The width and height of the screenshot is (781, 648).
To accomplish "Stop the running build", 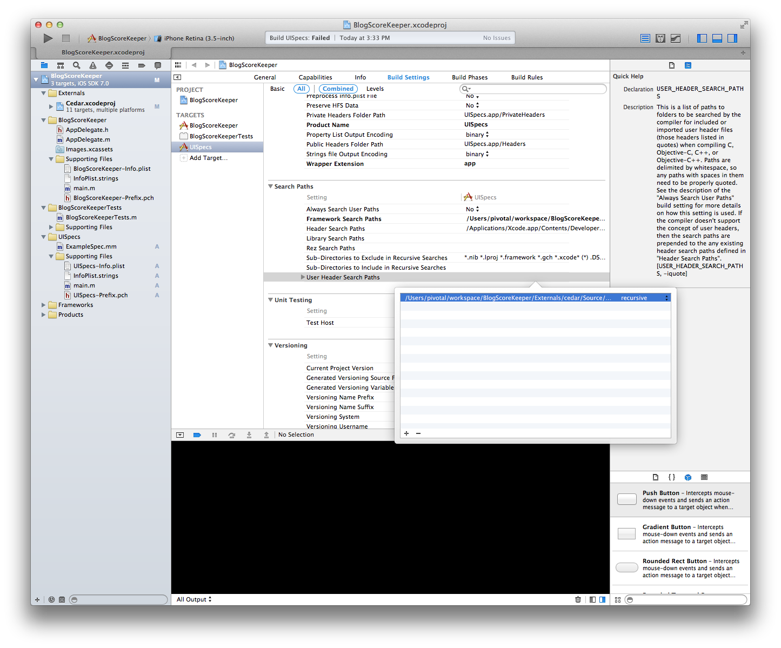I will point(66,38).
